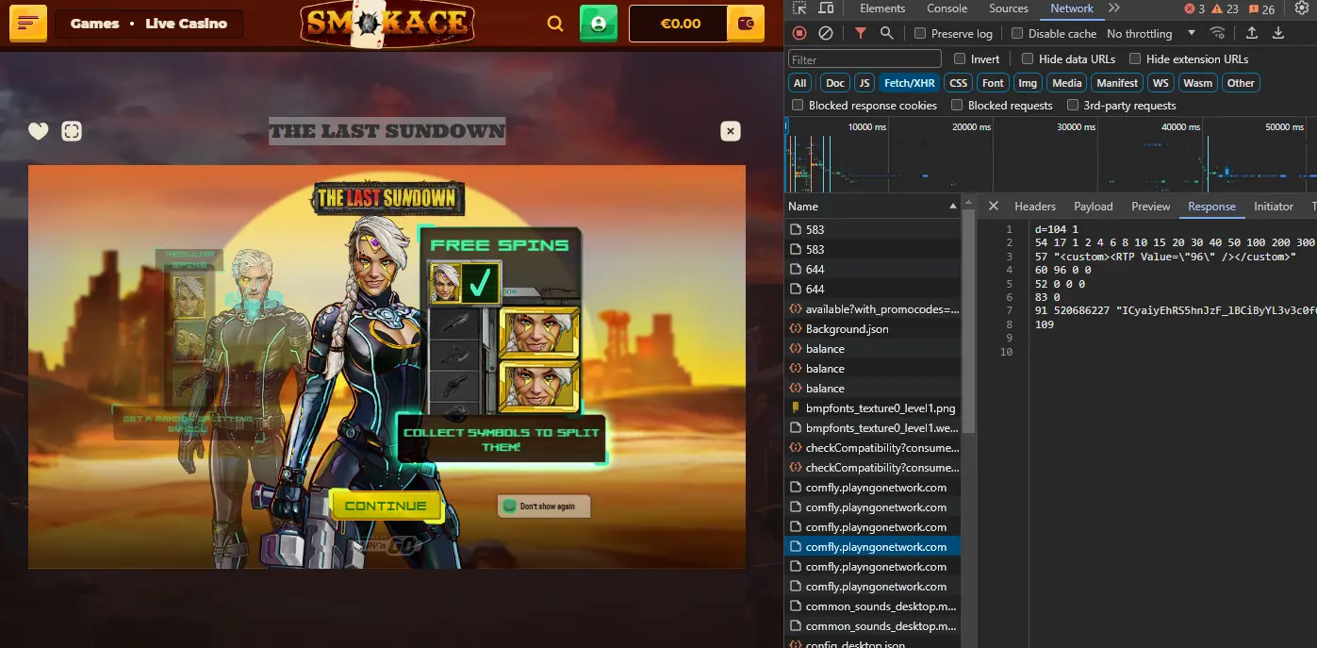
Task: Open the Preview tab
Action: click(1151, 207)
